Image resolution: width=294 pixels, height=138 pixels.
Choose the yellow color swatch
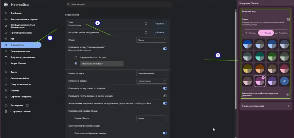[x=247, y=69]
